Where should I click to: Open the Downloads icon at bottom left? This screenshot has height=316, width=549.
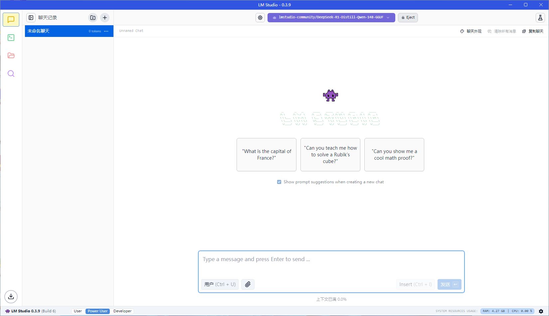tap(11, 296)
